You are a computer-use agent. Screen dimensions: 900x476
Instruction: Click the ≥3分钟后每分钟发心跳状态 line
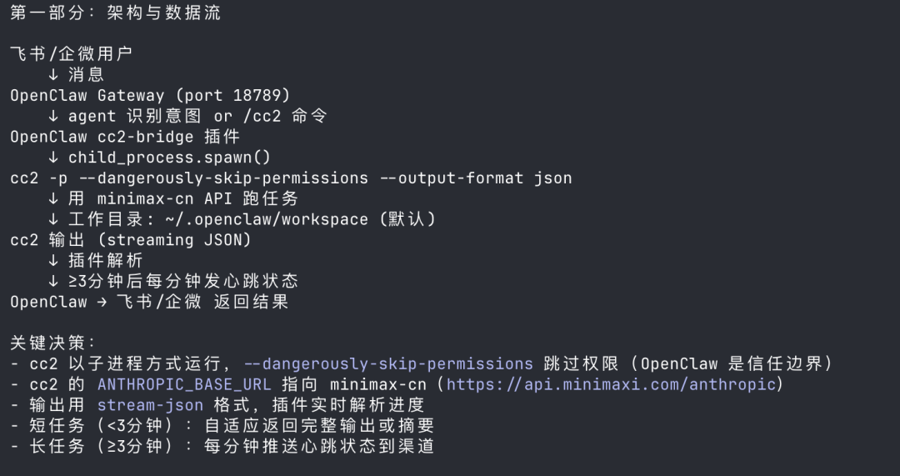183,281
